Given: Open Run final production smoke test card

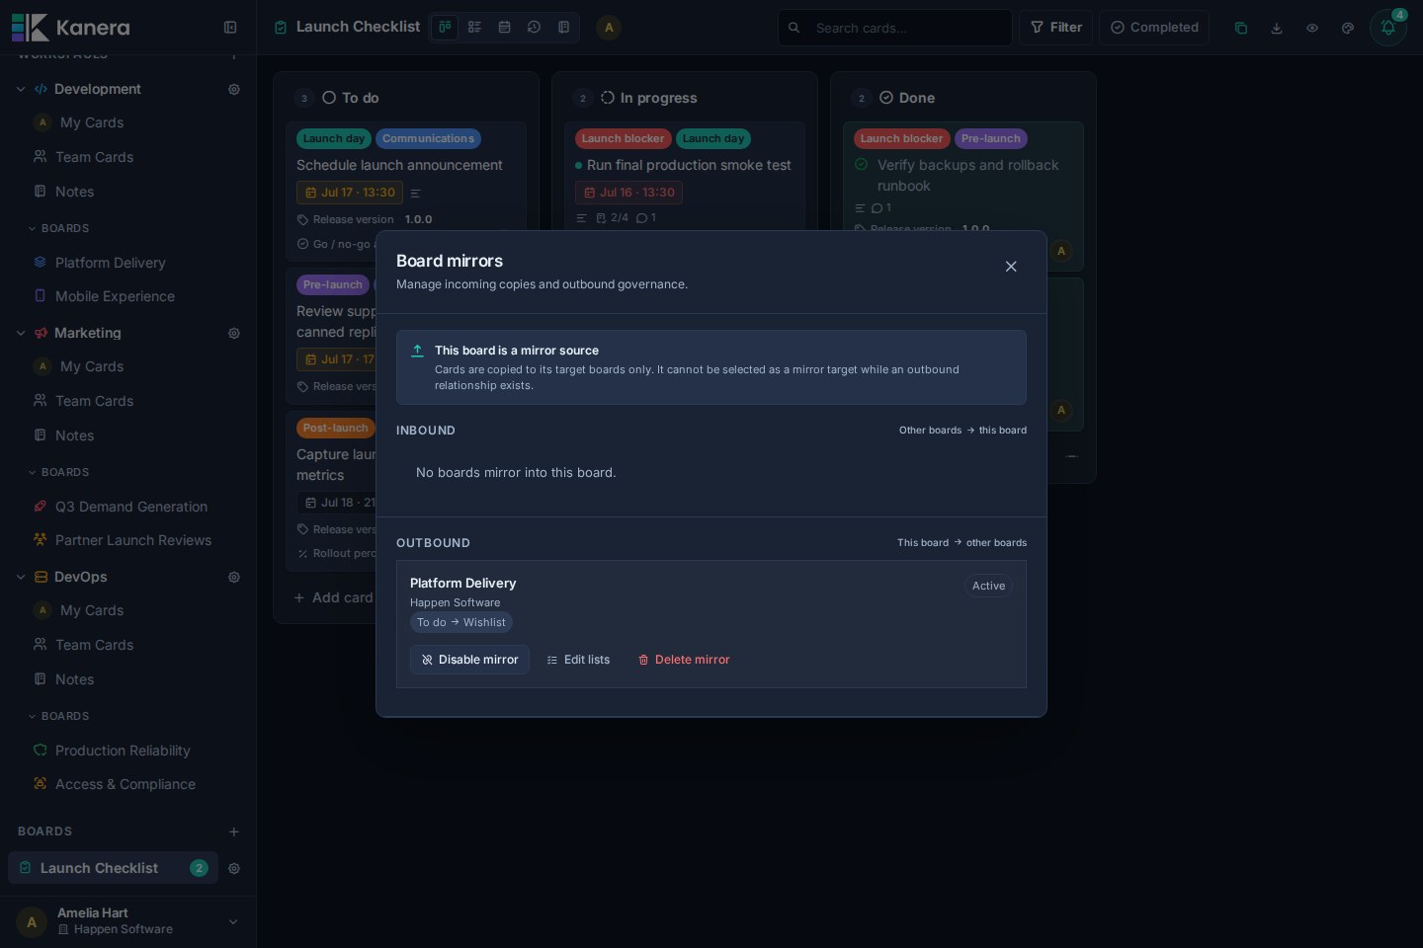Looking at the screenshot, I should (688, 165).
